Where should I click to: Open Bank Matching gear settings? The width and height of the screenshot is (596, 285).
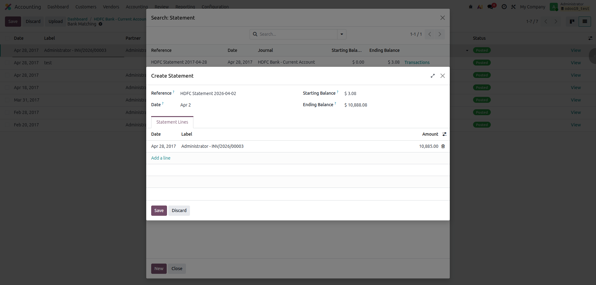(x=101, y=24)
